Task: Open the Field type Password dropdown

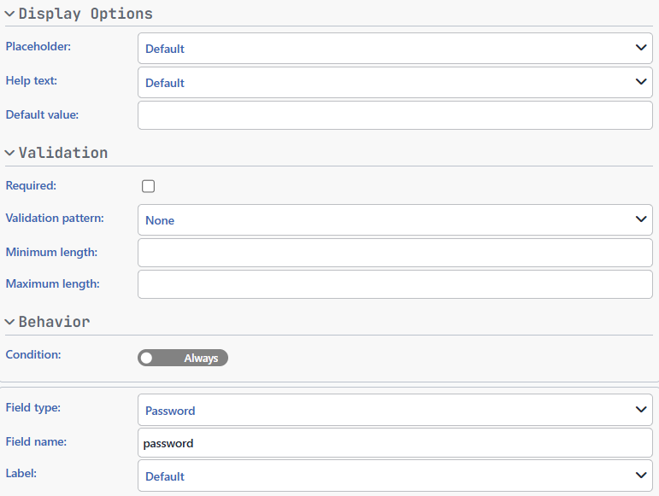Action: [395, 410]
